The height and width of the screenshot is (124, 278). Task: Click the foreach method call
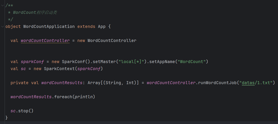tap(63, 97)
